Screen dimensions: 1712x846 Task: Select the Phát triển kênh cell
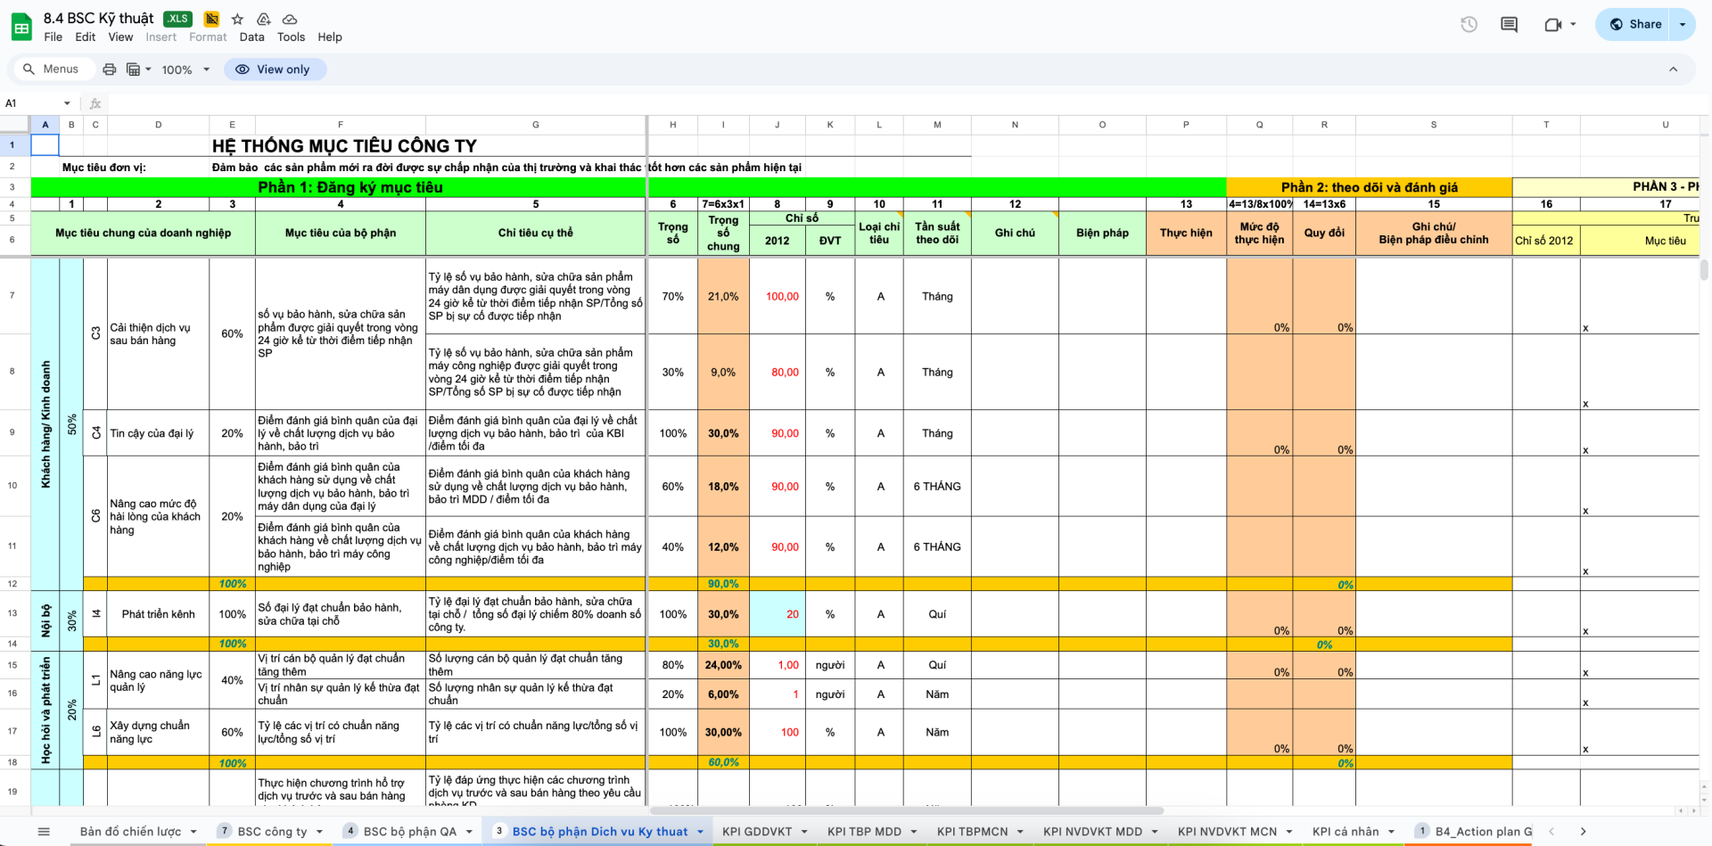click(158, 614)
